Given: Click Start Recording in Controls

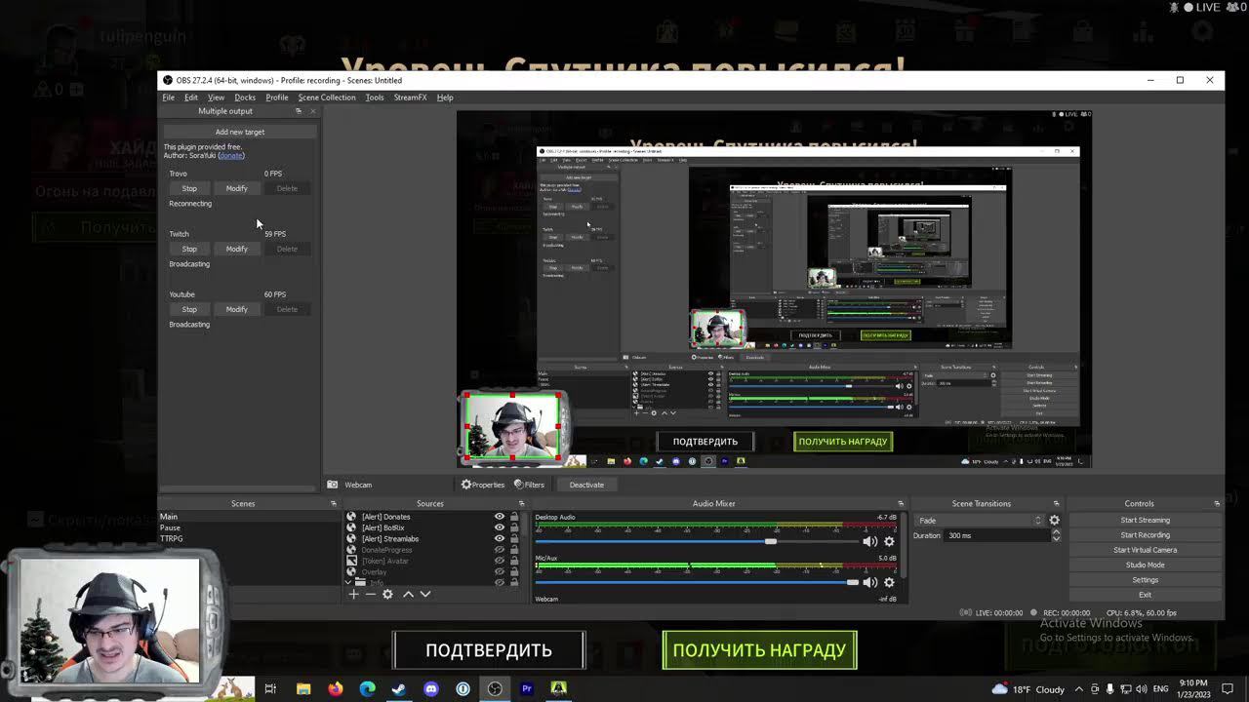Looking at the screenshot, I should tap(1145, 534).
